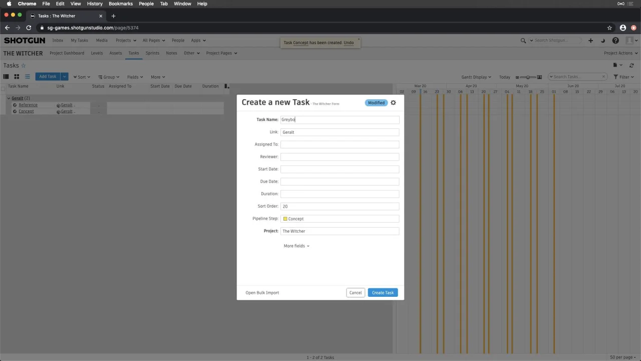Open the Notes tab

[171, 53]
